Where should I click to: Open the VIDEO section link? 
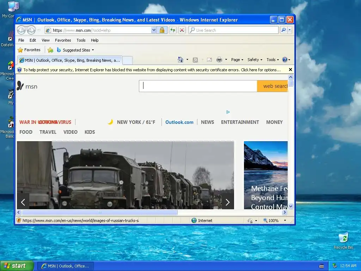71,132
